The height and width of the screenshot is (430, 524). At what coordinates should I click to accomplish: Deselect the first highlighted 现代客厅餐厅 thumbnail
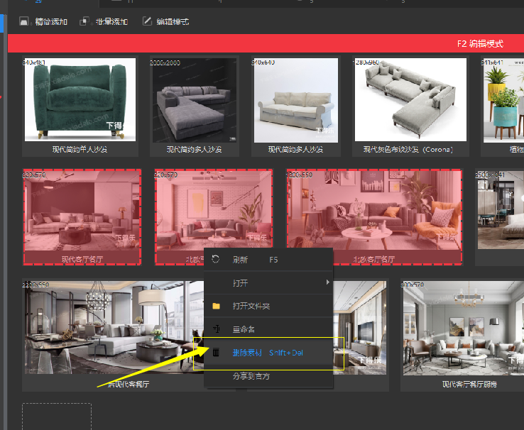(82, 211)
